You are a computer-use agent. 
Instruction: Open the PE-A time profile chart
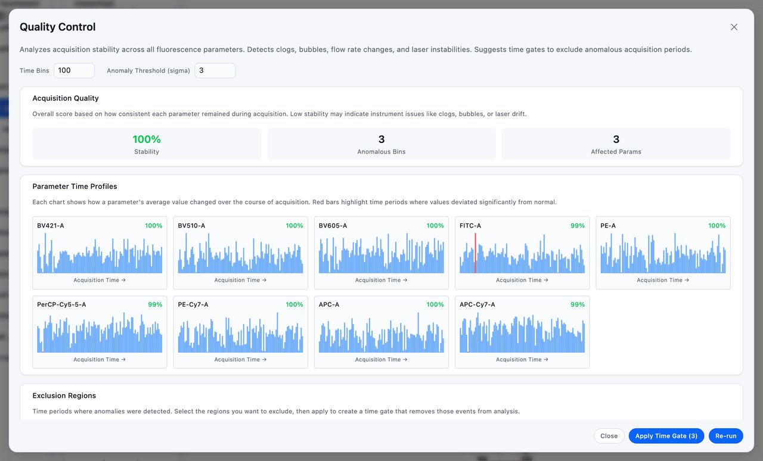[x=663, y=253]
